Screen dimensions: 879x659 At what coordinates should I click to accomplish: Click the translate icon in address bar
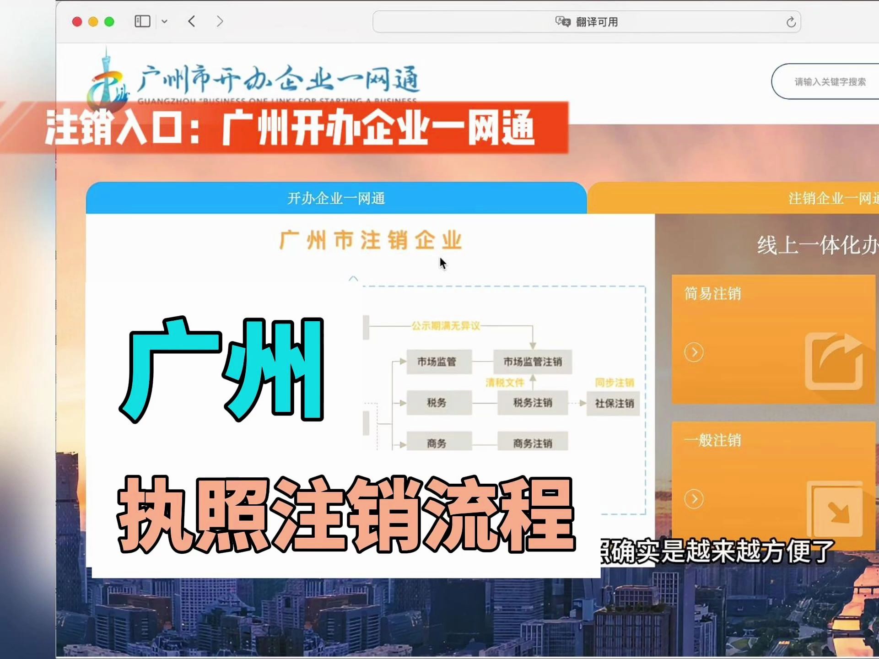pos(563,22)
